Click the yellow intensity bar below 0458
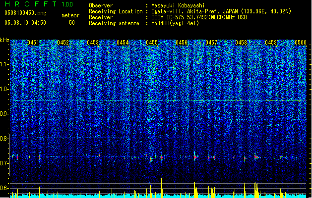 tap(245, 190)
